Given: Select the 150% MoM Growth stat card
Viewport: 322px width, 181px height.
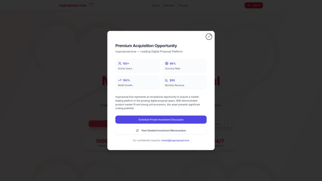Looking at the screenshot, I should (x=137, y=83).
